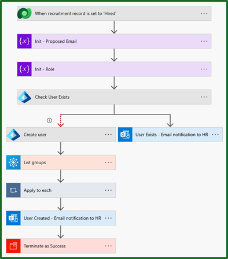This screenshot has width=228, height=259.
Task: Click the Azure AD icon on Check User Exists
Action: click(x=24, y=97)
